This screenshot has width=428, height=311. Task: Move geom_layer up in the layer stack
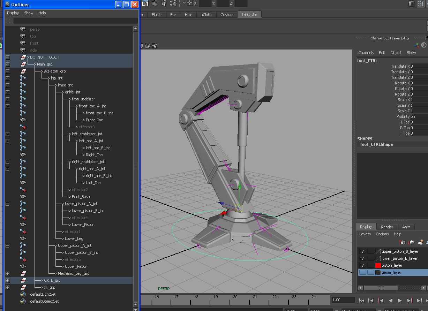tap(403, 242)
